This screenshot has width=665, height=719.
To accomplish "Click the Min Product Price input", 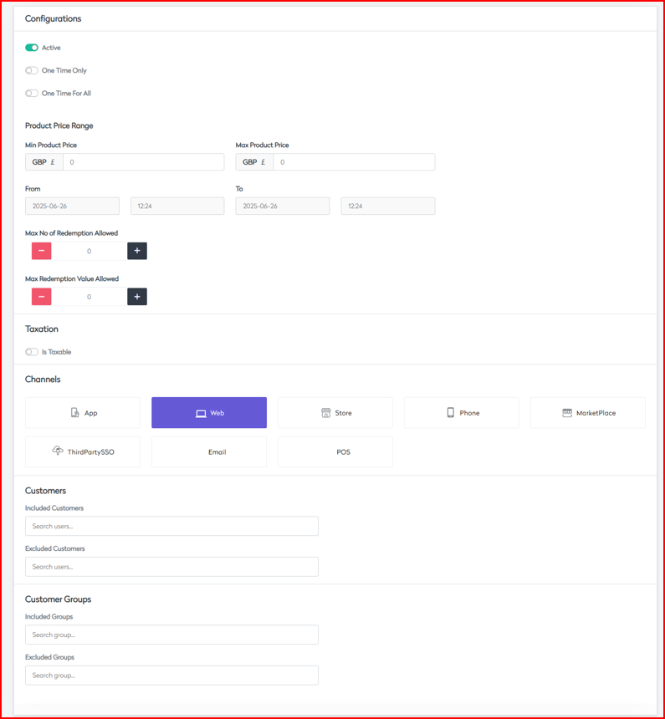I will pyautogui.click(x=143, y=162).
